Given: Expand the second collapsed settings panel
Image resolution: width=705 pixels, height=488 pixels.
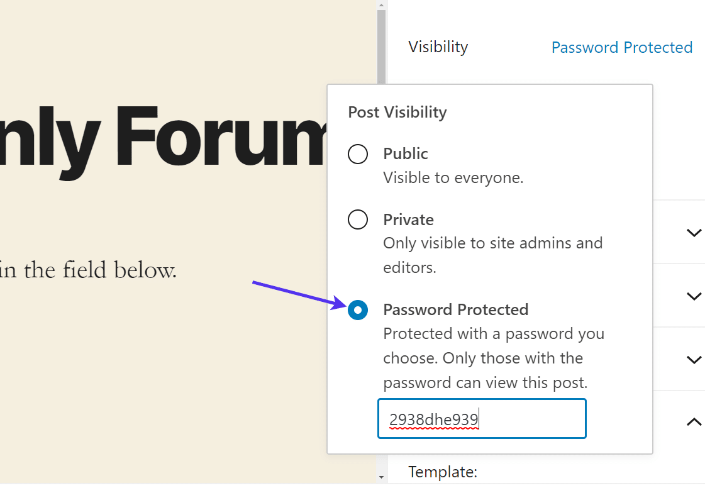Looking at the screenshot, I should click(x=694, y=296).
